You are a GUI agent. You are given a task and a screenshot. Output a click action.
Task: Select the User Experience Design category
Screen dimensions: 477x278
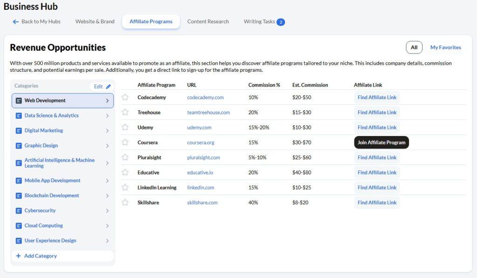pyautogui.click(x=50, y=241)
